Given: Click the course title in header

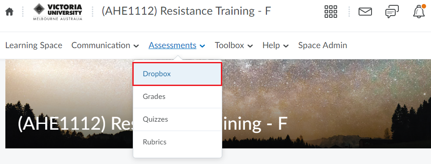Looking at the screenshot, I should (186, 11).
